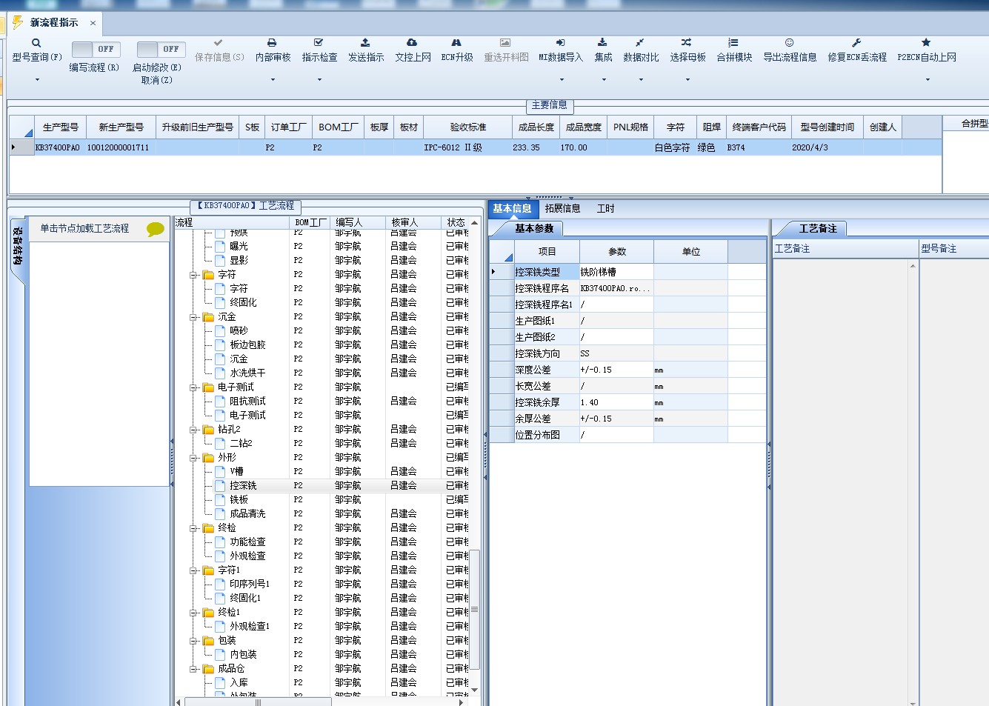Viewport: 989px width, 706px height.
Task: Click the 发送指示 upload icon
Action: [365, 43]
